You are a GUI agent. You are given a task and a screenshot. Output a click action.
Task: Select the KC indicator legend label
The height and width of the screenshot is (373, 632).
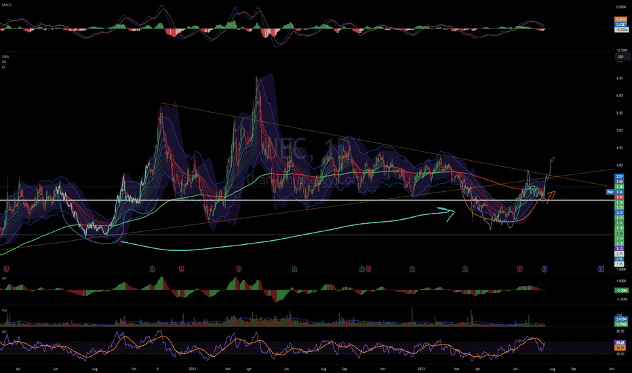(x=3, y=67)
